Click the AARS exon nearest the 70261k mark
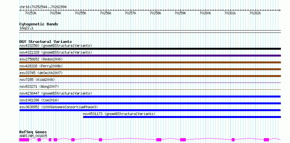Screen dimensions: 290x143 click(233, 140)
